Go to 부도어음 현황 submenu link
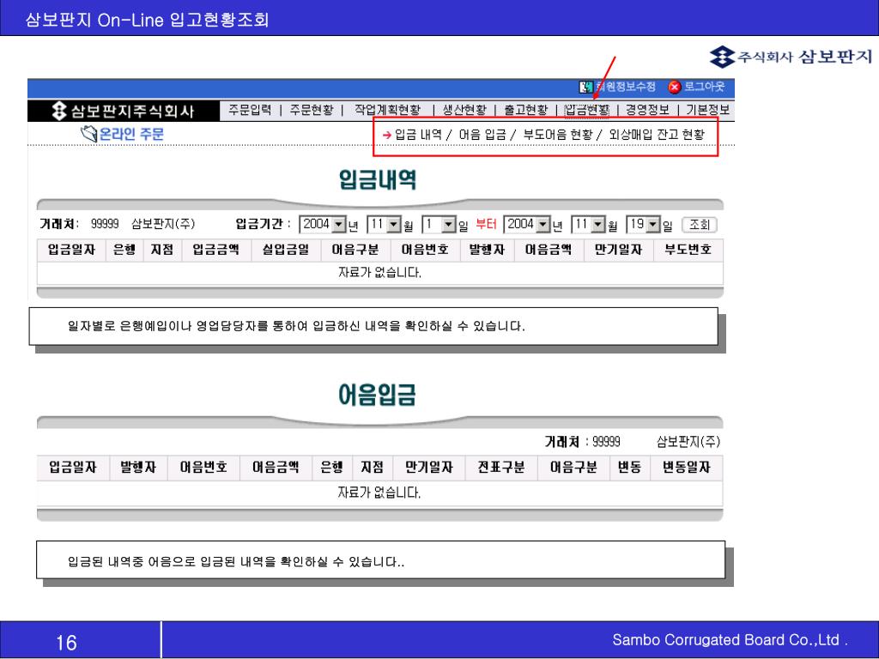The image size is (879, 659). coord(558,135)
